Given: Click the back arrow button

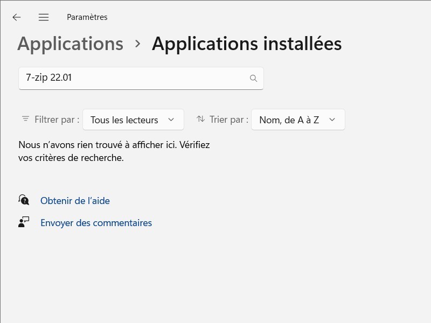Looking at the screenshot, I should tap(17, 17).
